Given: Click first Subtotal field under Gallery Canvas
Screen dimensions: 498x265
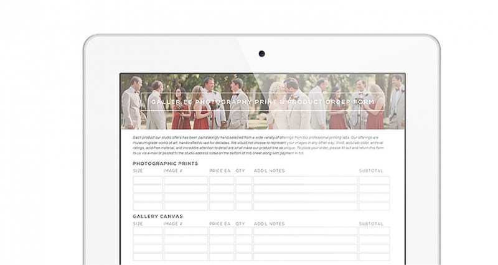Looking at the screenshot, I should [x=374, y=231].
